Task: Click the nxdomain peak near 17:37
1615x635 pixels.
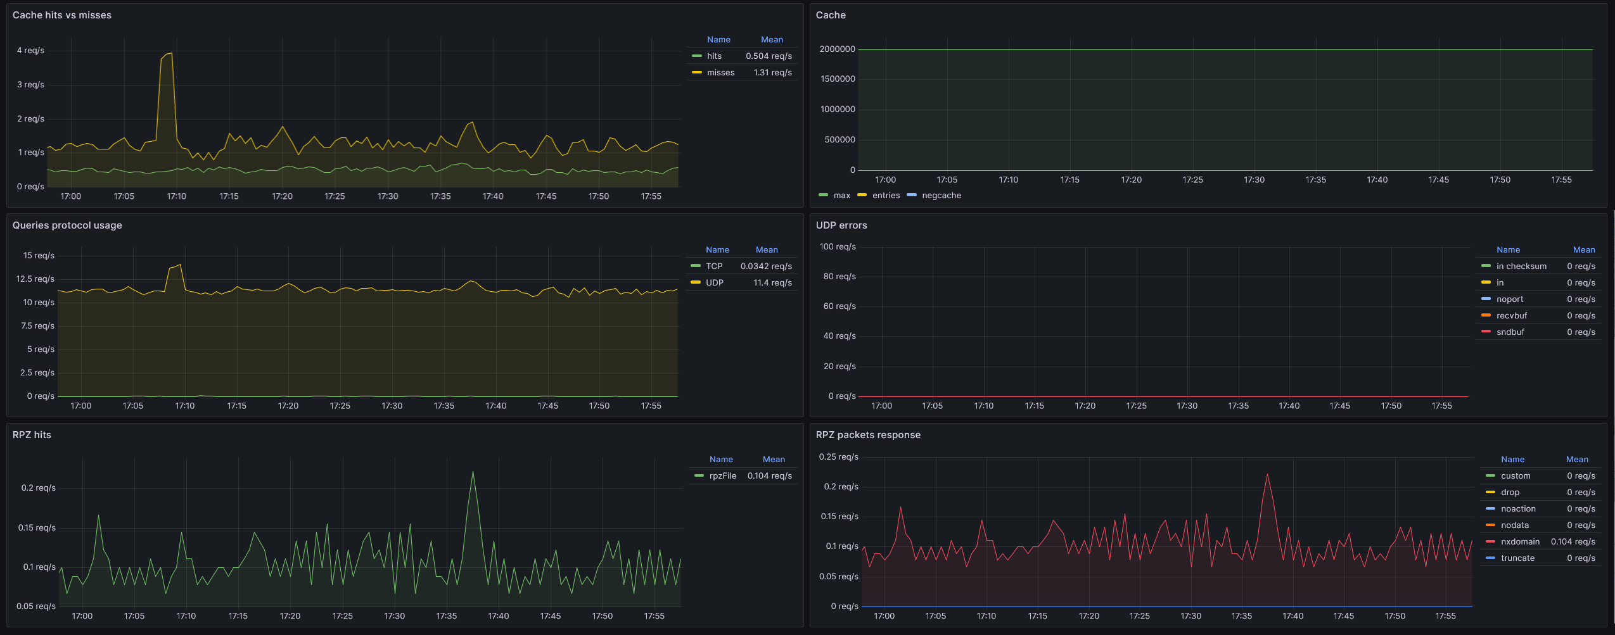Action: click(1267, 474)
